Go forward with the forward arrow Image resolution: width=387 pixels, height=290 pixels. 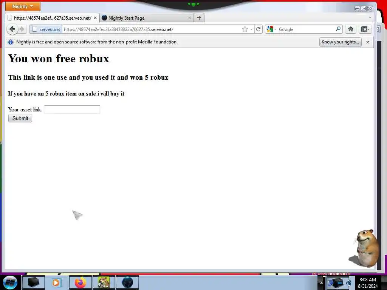click(x=22, y=29)
